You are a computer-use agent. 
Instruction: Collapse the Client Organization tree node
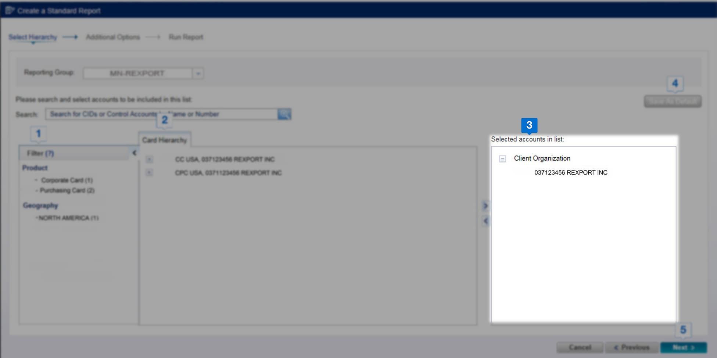click(x=502, y=158)
